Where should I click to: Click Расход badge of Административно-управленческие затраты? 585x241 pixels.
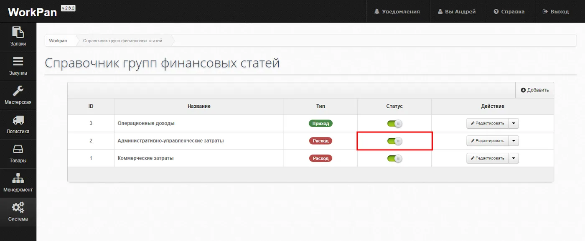[x=320, y=141]
